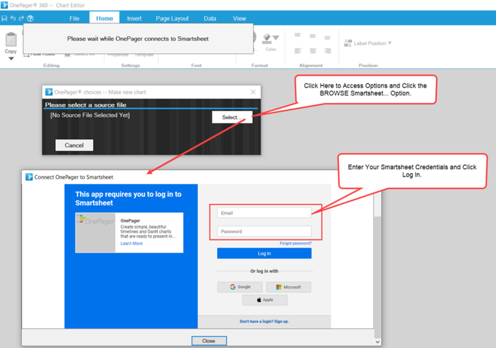Screen dimensions: 496x348
Task: Open the View ribbon tab
Action: pos(239,19)
